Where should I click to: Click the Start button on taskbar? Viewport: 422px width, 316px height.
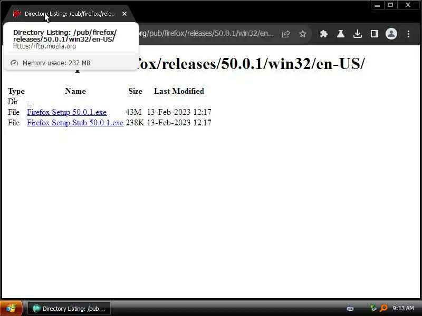point(11,308)
